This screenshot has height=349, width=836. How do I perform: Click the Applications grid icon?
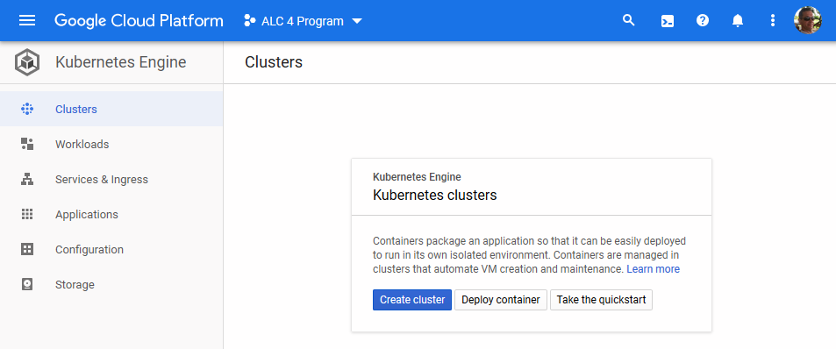pos(27,214)
